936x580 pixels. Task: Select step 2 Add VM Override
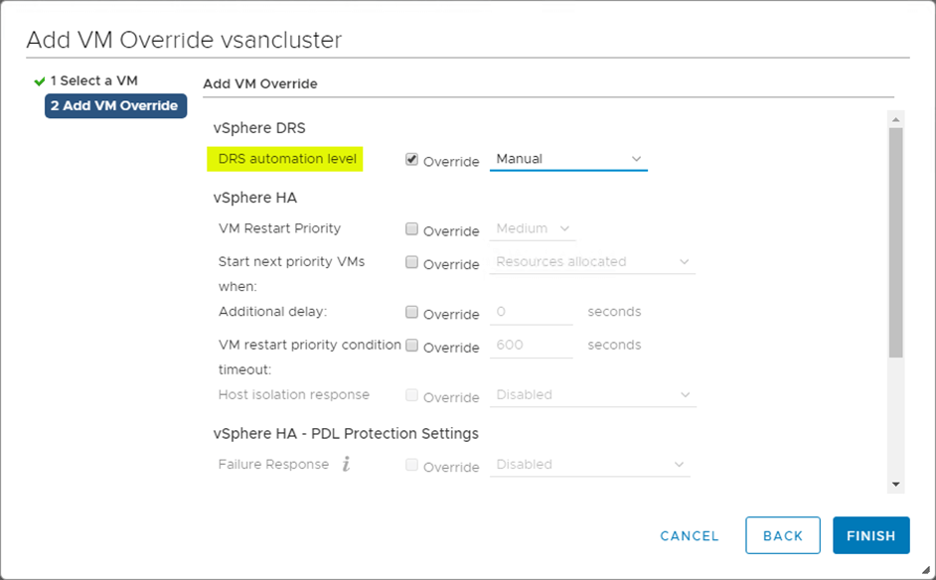click(x=115, y=106)
